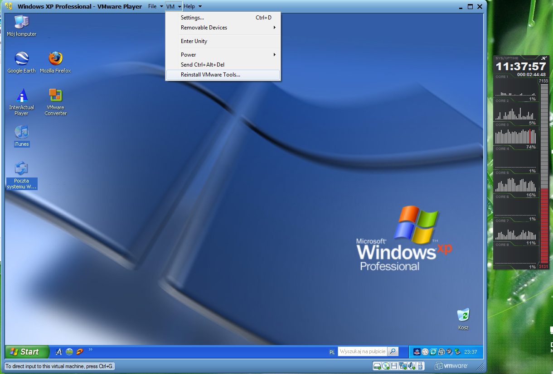Click the search magnifier button in taskbar
This screenshot has height=374, width=553.
[x=393, y=351]
